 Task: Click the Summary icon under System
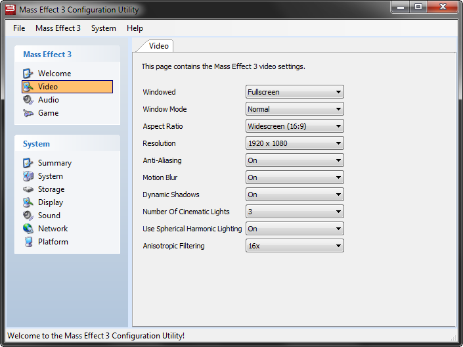coord(28,163)
